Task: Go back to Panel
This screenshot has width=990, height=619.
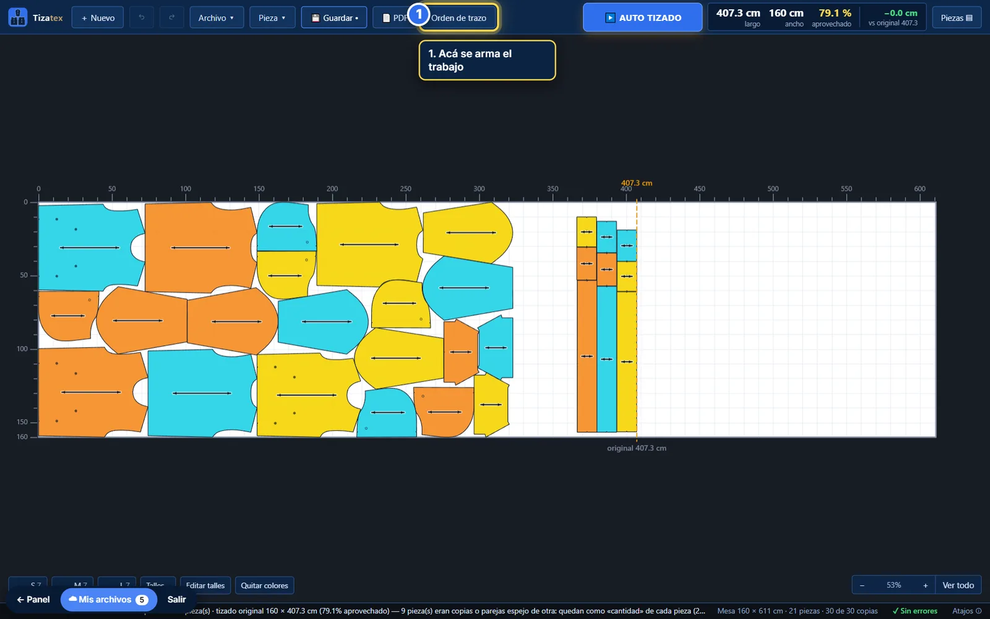Action: [33, 599]
